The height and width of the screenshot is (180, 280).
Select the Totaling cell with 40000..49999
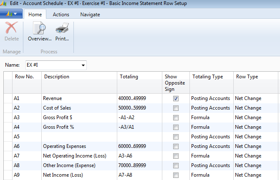tap(139, 98)
